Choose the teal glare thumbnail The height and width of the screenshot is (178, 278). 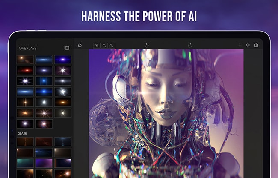(x=25, y=163)
